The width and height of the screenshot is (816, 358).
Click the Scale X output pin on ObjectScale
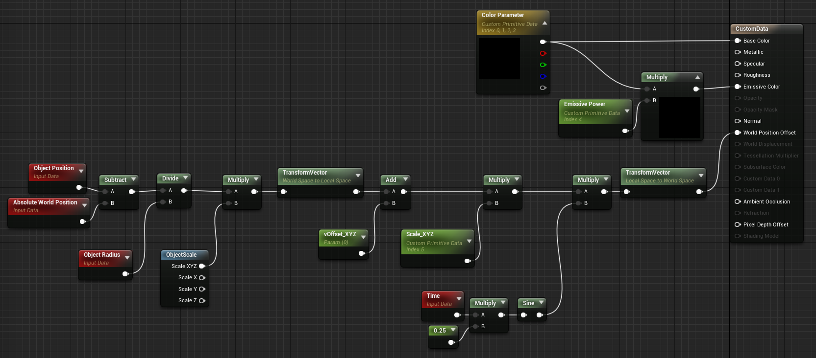(x=201, y=278)
